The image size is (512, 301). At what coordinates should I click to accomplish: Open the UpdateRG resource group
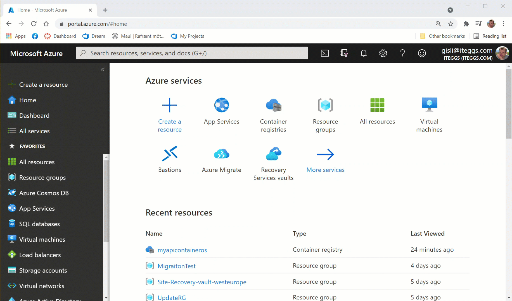172,297
